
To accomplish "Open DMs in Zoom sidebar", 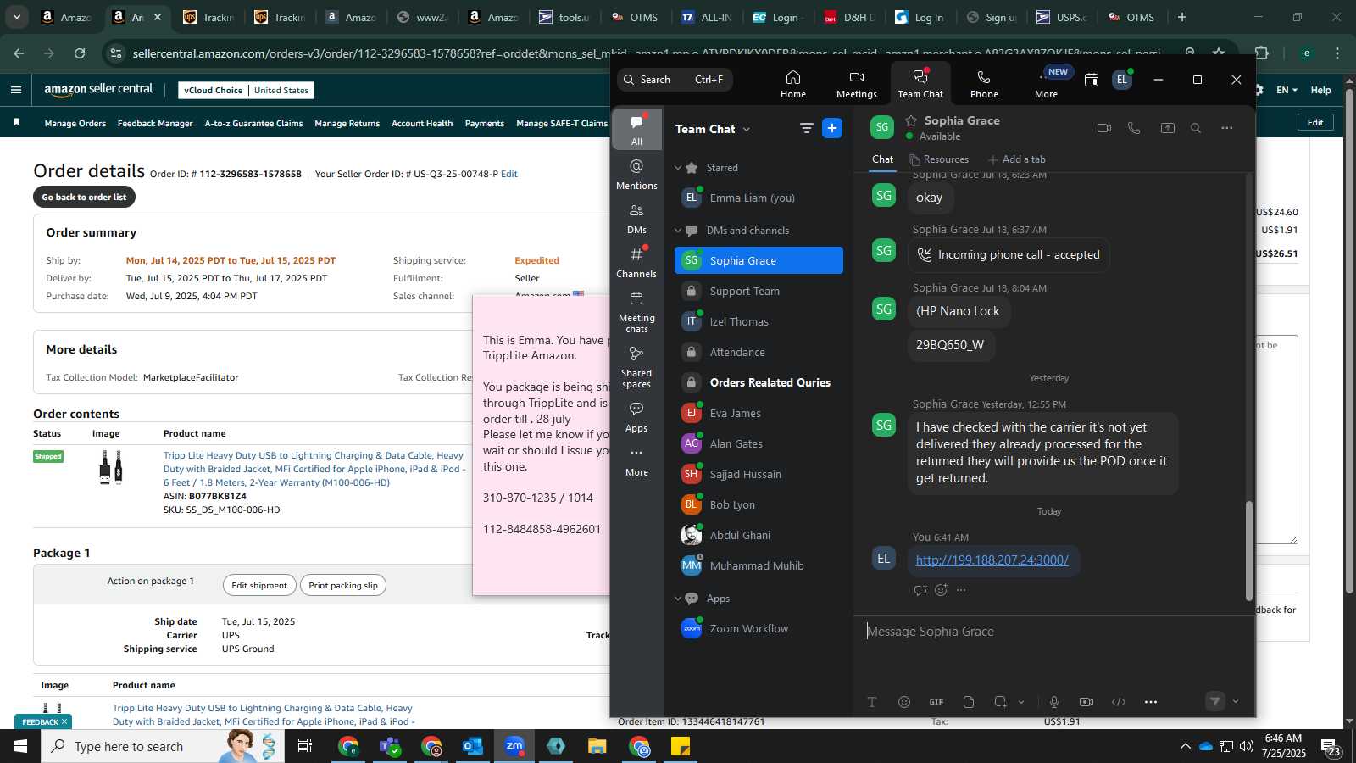I will [636, 219].
